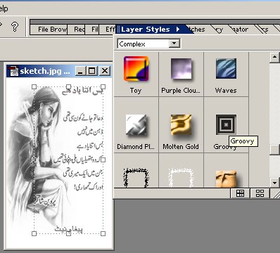This screenshot has width=280, height=253.
Task: Click the help question mark icon
Action: (x=15, y=27)
